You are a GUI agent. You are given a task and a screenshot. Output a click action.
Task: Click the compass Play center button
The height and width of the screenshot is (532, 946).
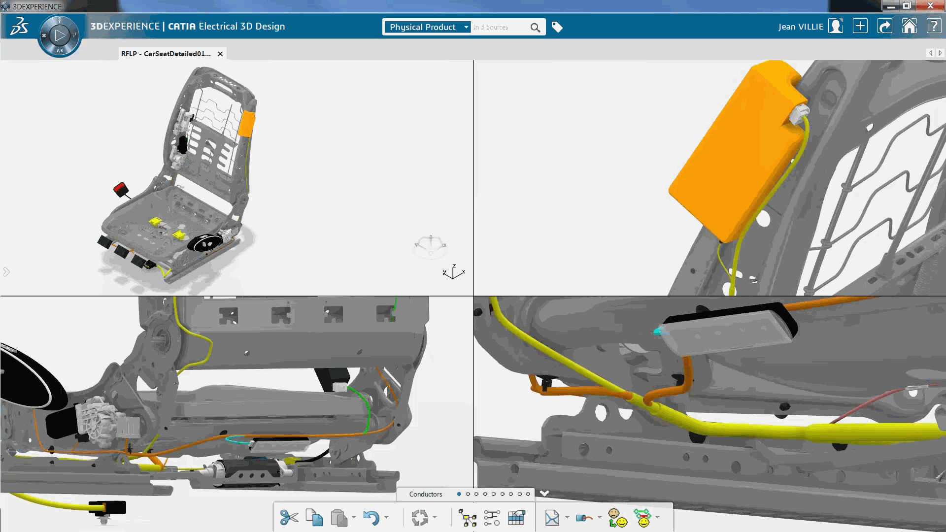(60, 35)
